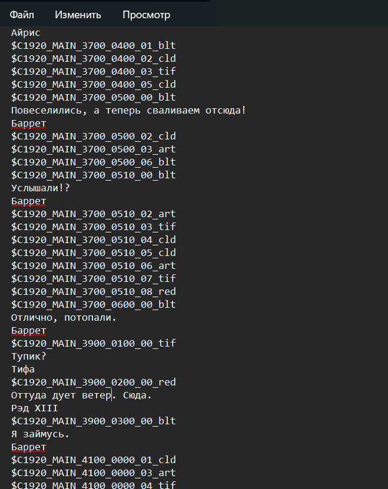Click the line 'Тупик?'

28,356
